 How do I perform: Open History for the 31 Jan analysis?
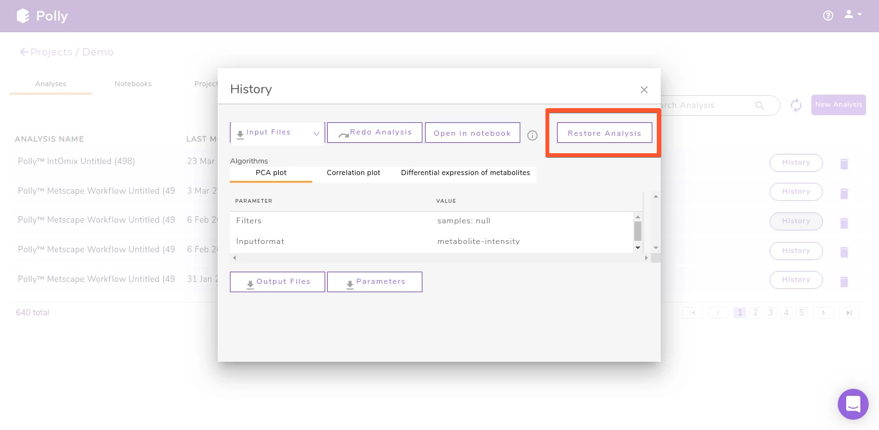(796, 280)
